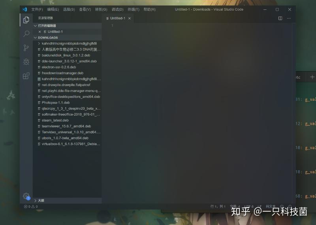Open onlyoffice-desktopeditors_amd64.deb
This screenshot has height=225, width=316.
point(67,97)
